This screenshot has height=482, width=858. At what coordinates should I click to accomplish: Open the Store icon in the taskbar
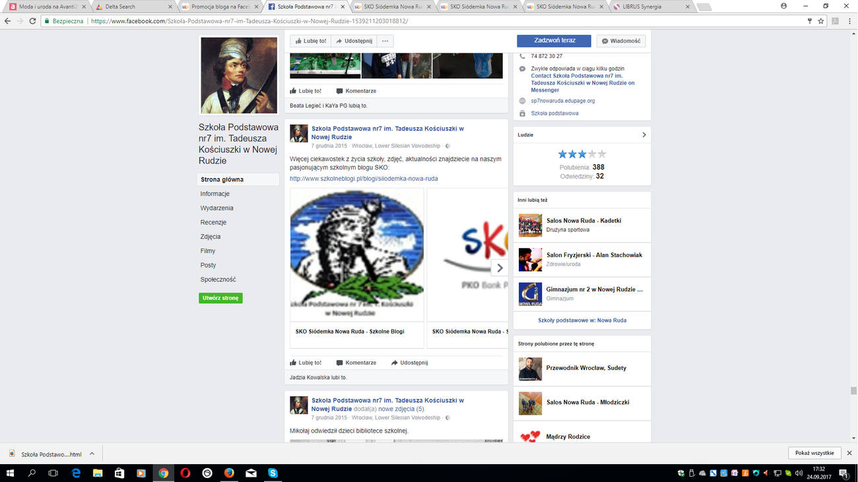(x=119, y=473)
